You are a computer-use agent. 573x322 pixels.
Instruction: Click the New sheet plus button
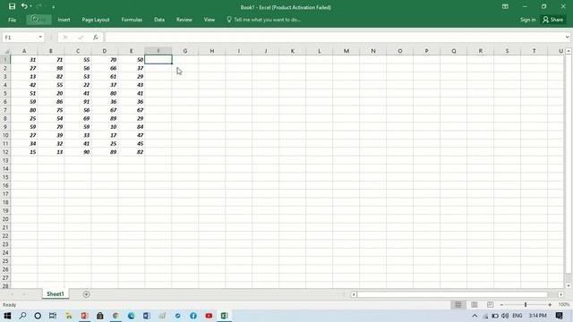86,294
